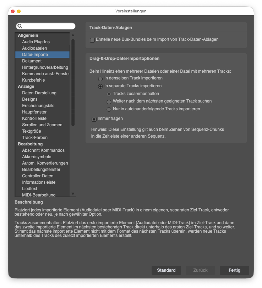The height and width of the screenshot is (288, 262).
Task: Click the sidebar scroll up arrow
Action: (73, 35)
